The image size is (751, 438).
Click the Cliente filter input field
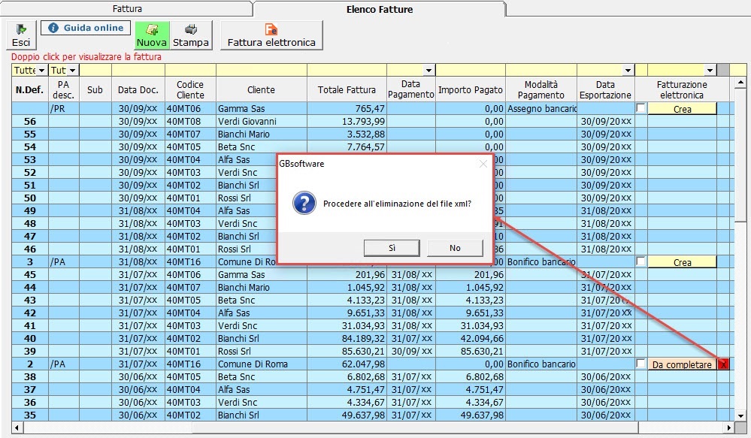point(261,71)
